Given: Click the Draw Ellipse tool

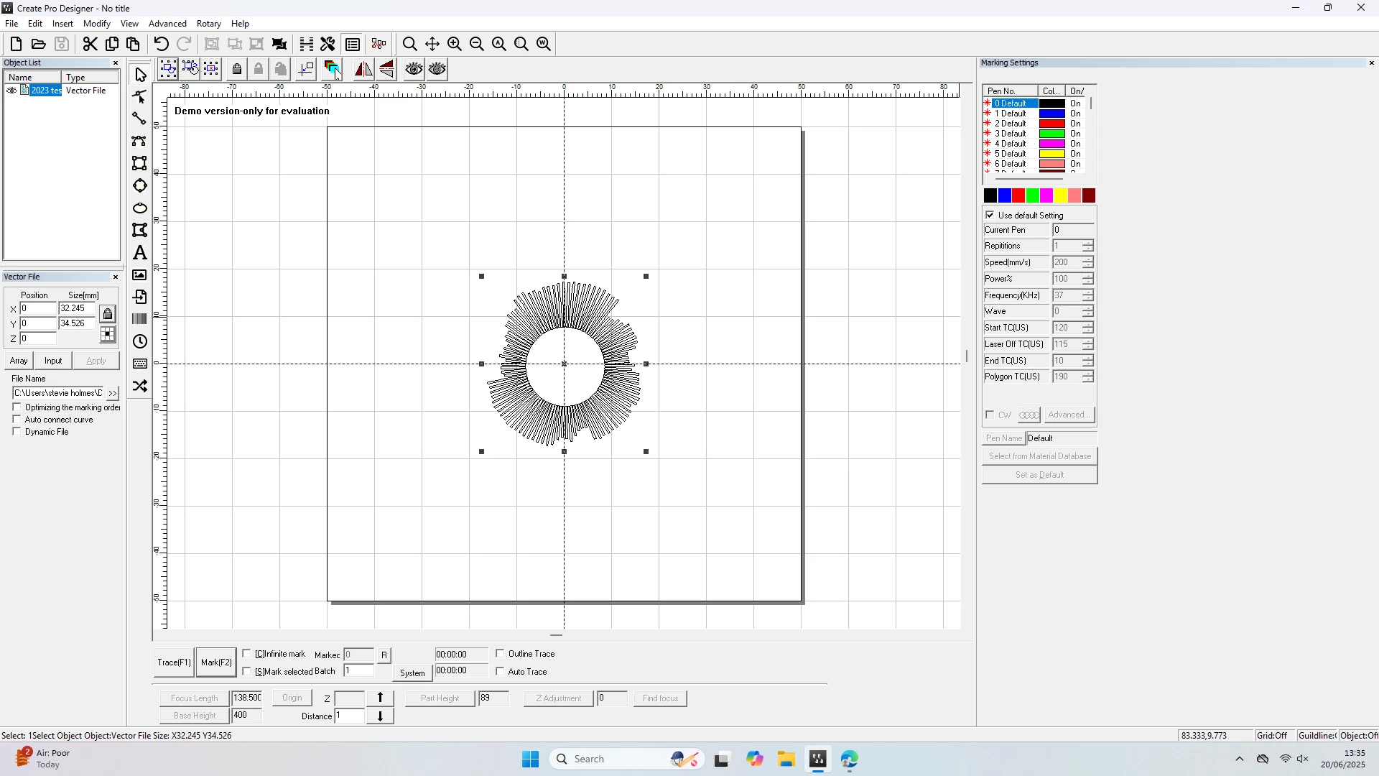Looking at the screenshot, I should [140, 208].
